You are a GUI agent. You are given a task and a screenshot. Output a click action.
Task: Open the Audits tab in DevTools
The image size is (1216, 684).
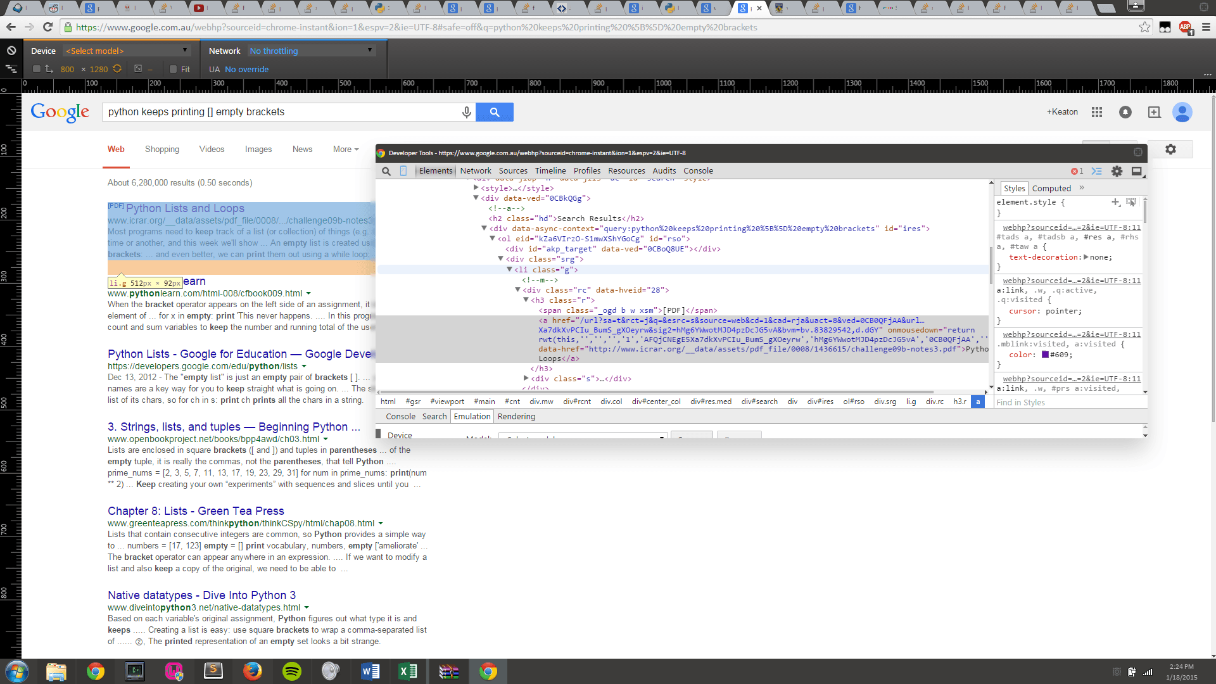(x=664, y=171)
